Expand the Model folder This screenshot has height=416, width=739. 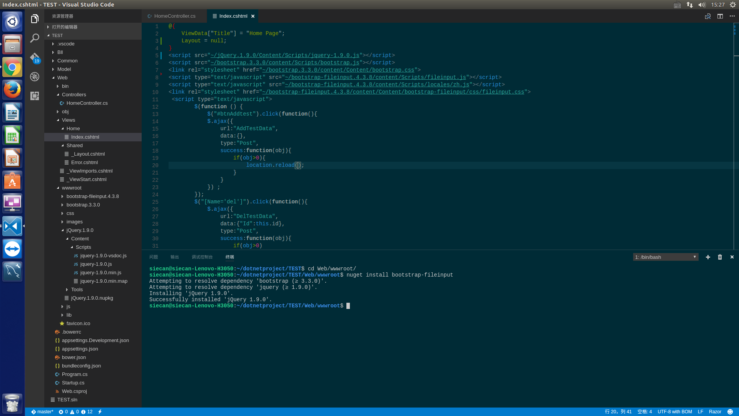point(93,69)
